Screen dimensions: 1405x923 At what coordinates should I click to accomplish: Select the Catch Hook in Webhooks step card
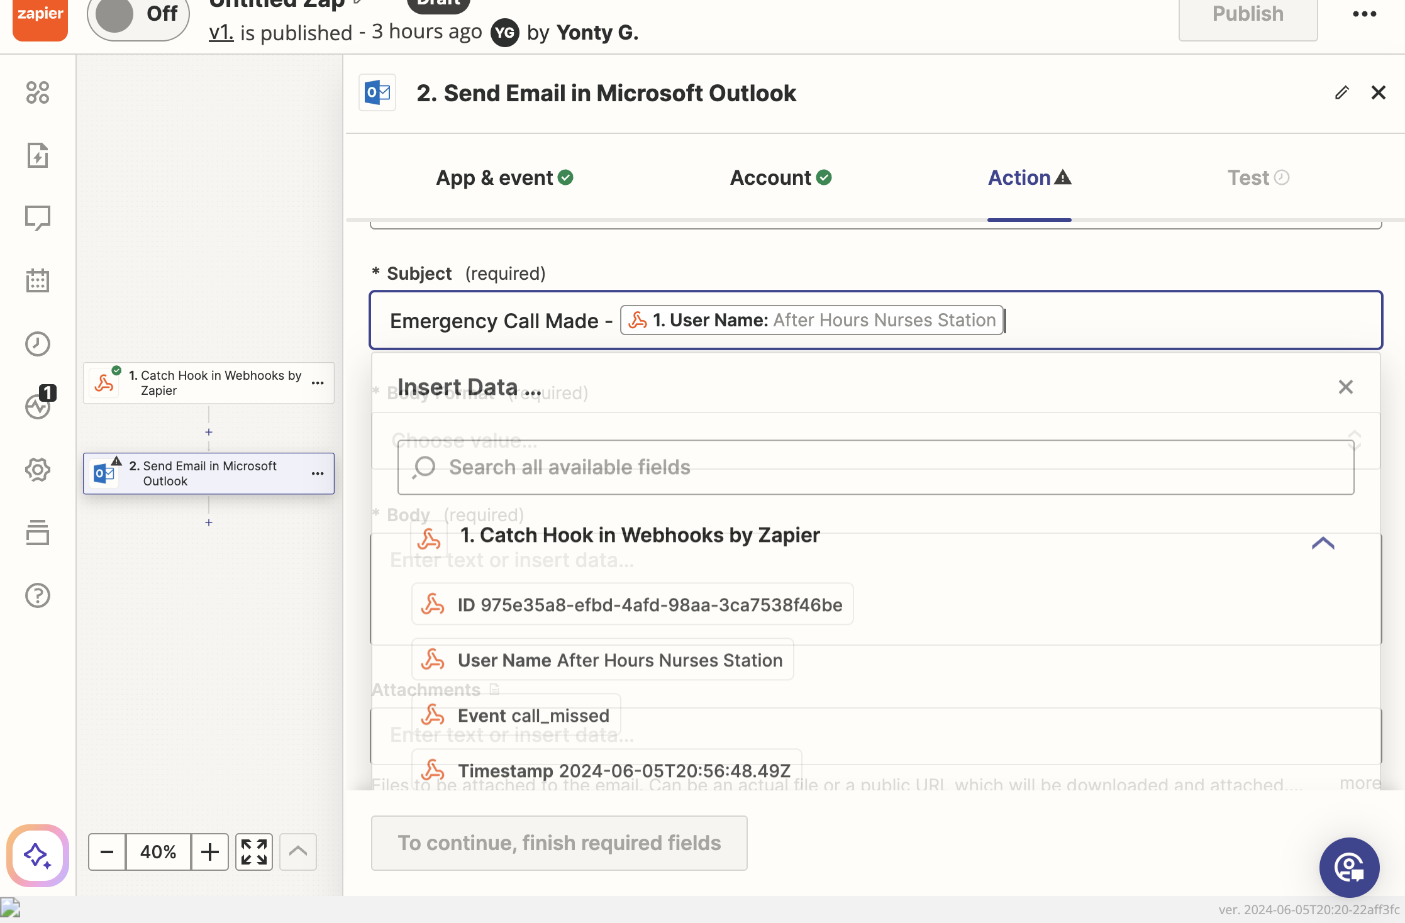209,383
